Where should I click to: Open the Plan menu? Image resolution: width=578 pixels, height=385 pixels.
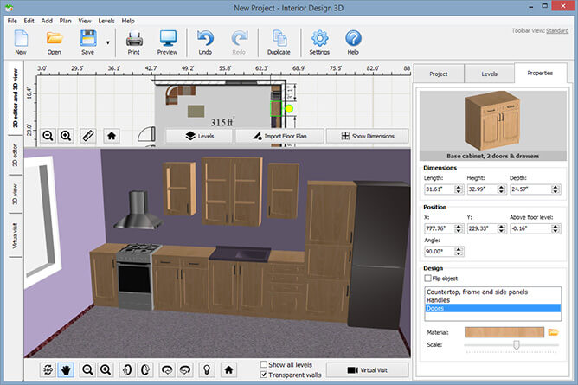click(x=66, y=20)
